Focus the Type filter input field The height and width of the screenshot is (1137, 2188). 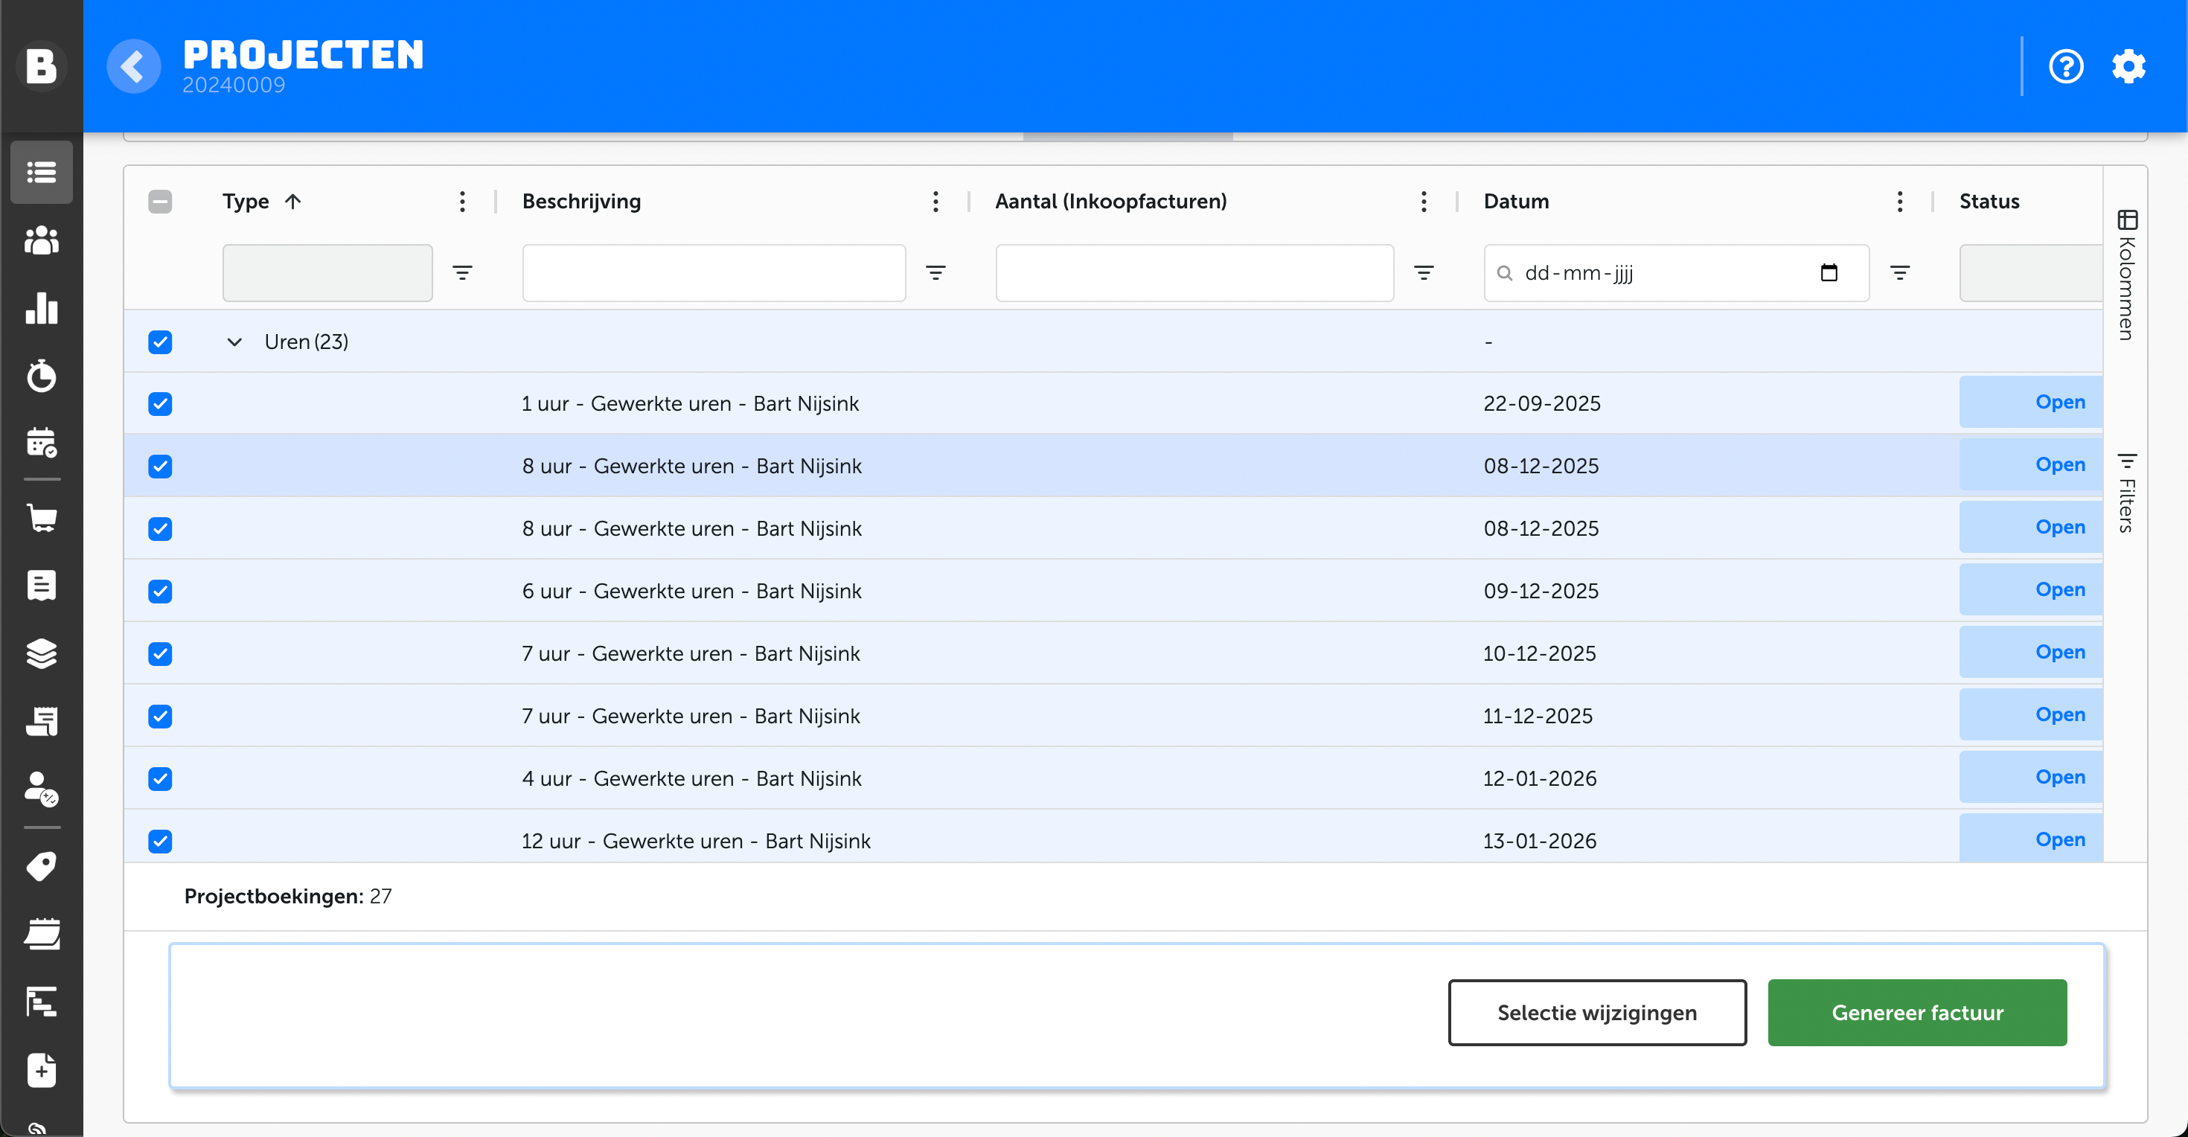(327, 272)
